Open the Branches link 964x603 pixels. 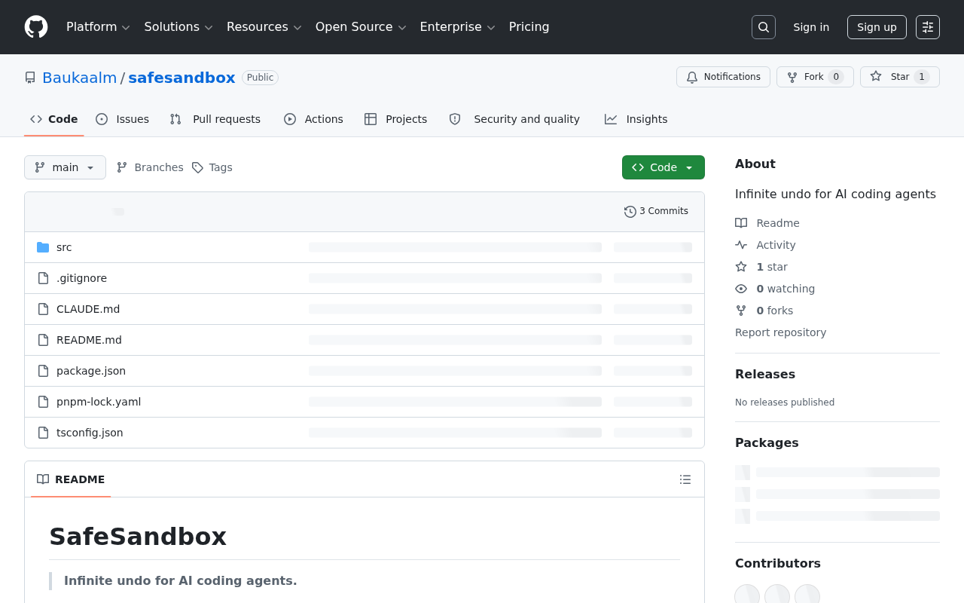[150, 167]
